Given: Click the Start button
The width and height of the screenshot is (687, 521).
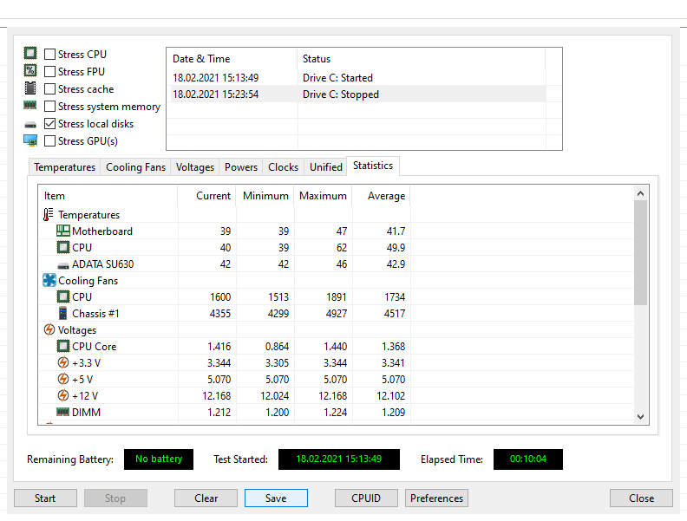Looking at the screenshot, I should [x=45, y=498].
